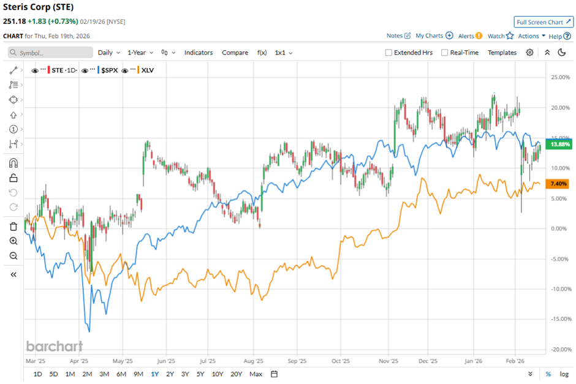Expand the 1-Year period dropdown
Viewport: 576px width, 384px height.
coord(140,53)
